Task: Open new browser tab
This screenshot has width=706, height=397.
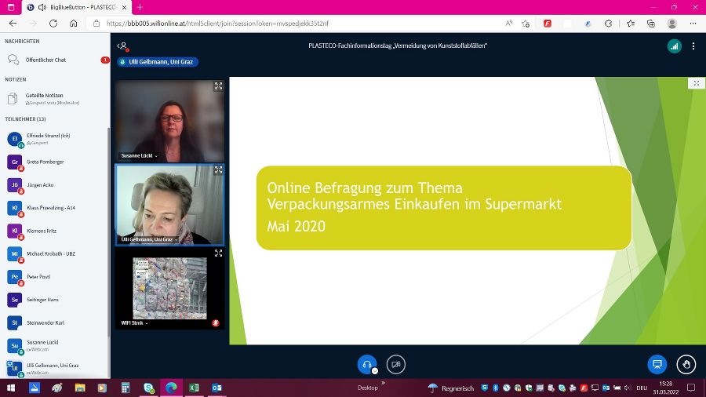Action: coord(140,7)
